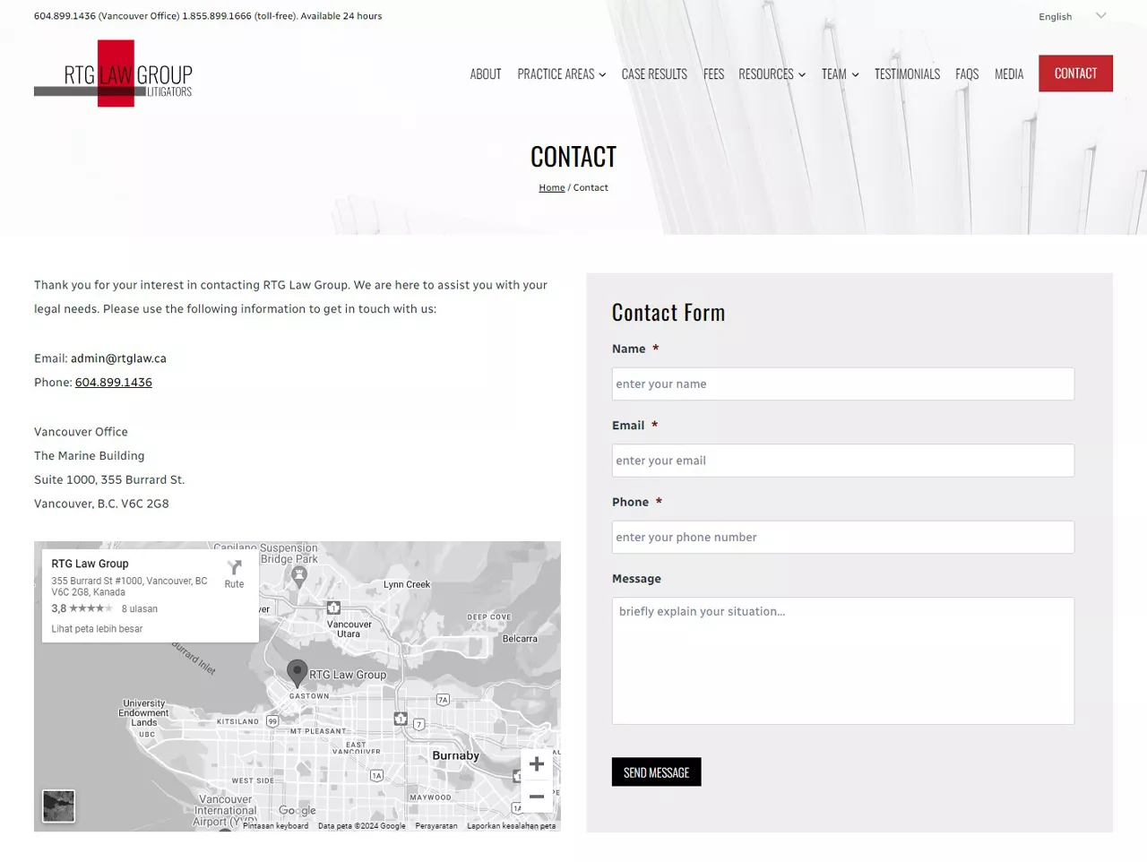Zoom in on the map

point(536,764)
